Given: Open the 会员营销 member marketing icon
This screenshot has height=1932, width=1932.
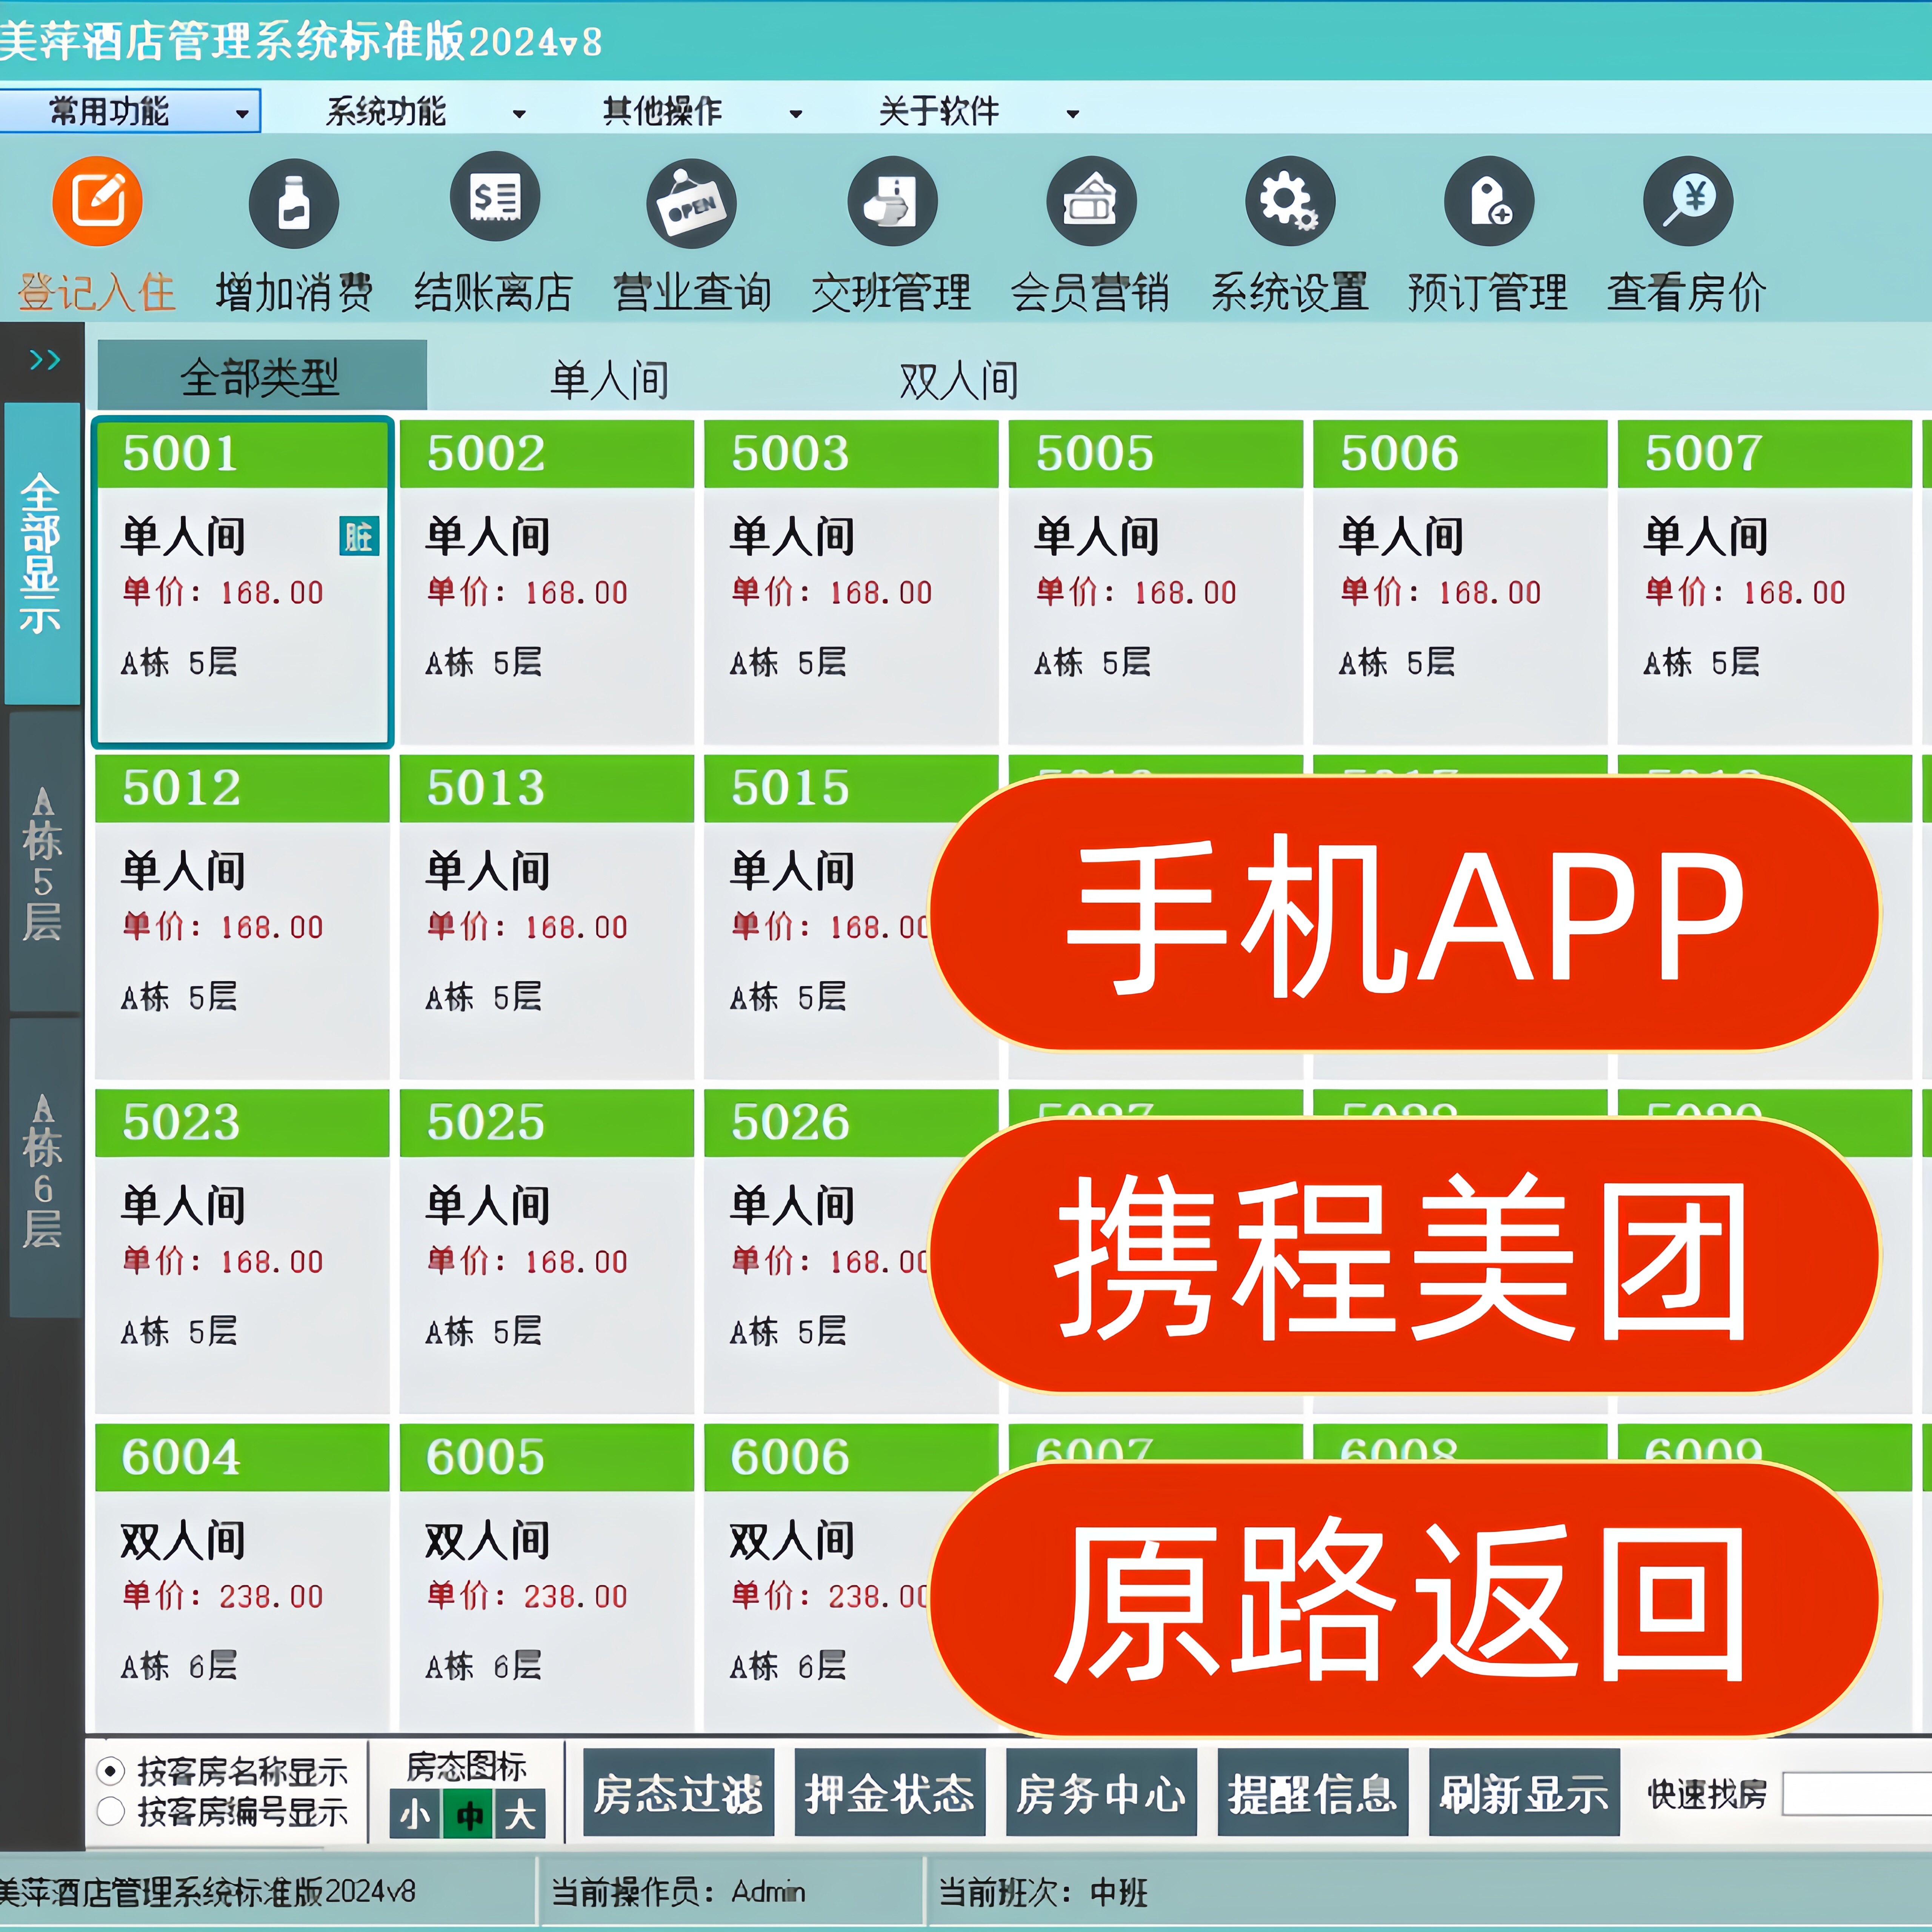Looking at the screenshot, I should click(x=1091, y=201).
